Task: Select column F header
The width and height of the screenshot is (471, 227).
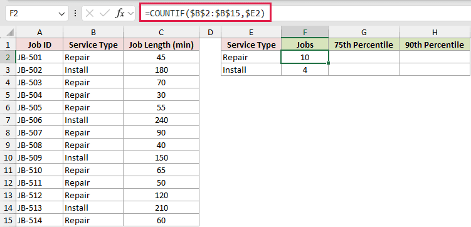Action: click(x=305, y=32)
